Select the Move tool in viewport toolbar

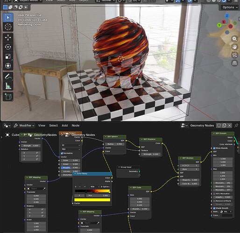tap(8, 37)
